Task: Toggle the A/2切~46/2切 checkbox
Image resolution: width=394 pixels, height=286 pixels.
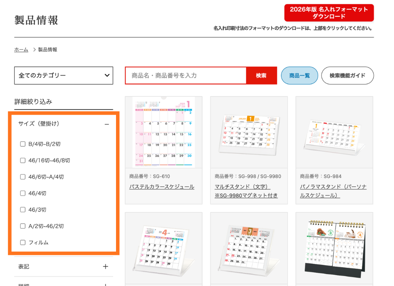Action: point(23,226)
